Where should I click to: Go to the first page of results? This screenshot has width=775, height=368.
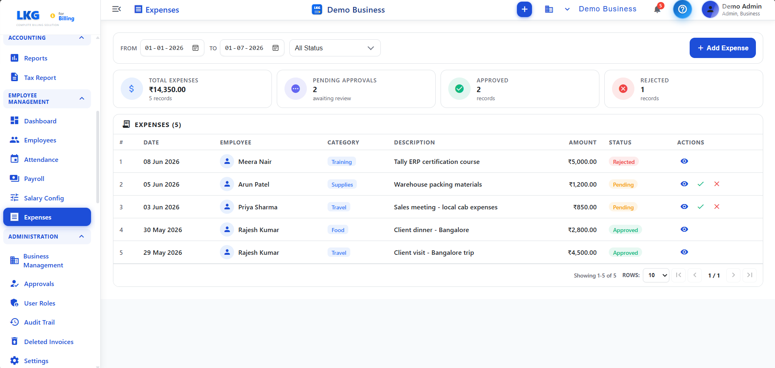coord(679,275)
